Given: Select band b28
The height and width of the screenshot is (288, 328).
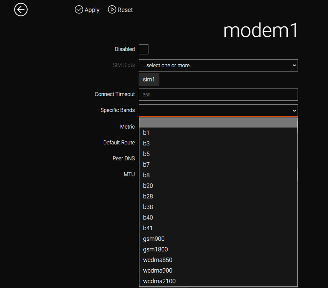Looking at the screenshot, I should click(218, 196).
